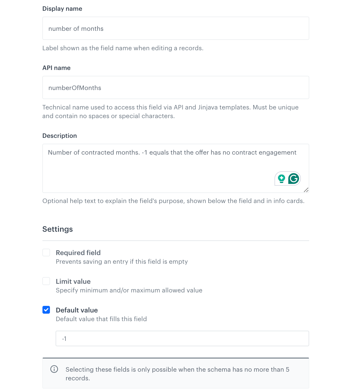Screen dimensions: 348x389
Task: Click the "Limit value" label text
Action: pyautogui.click(x=73, y=281)
